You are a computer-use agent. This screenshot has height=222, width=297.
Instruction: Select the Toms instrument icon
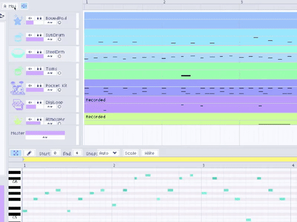point(18,71)
